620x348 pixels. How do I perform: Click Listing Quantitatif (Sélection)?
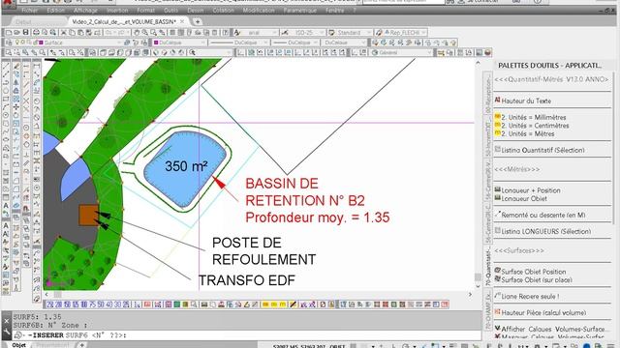click(542, 150)
